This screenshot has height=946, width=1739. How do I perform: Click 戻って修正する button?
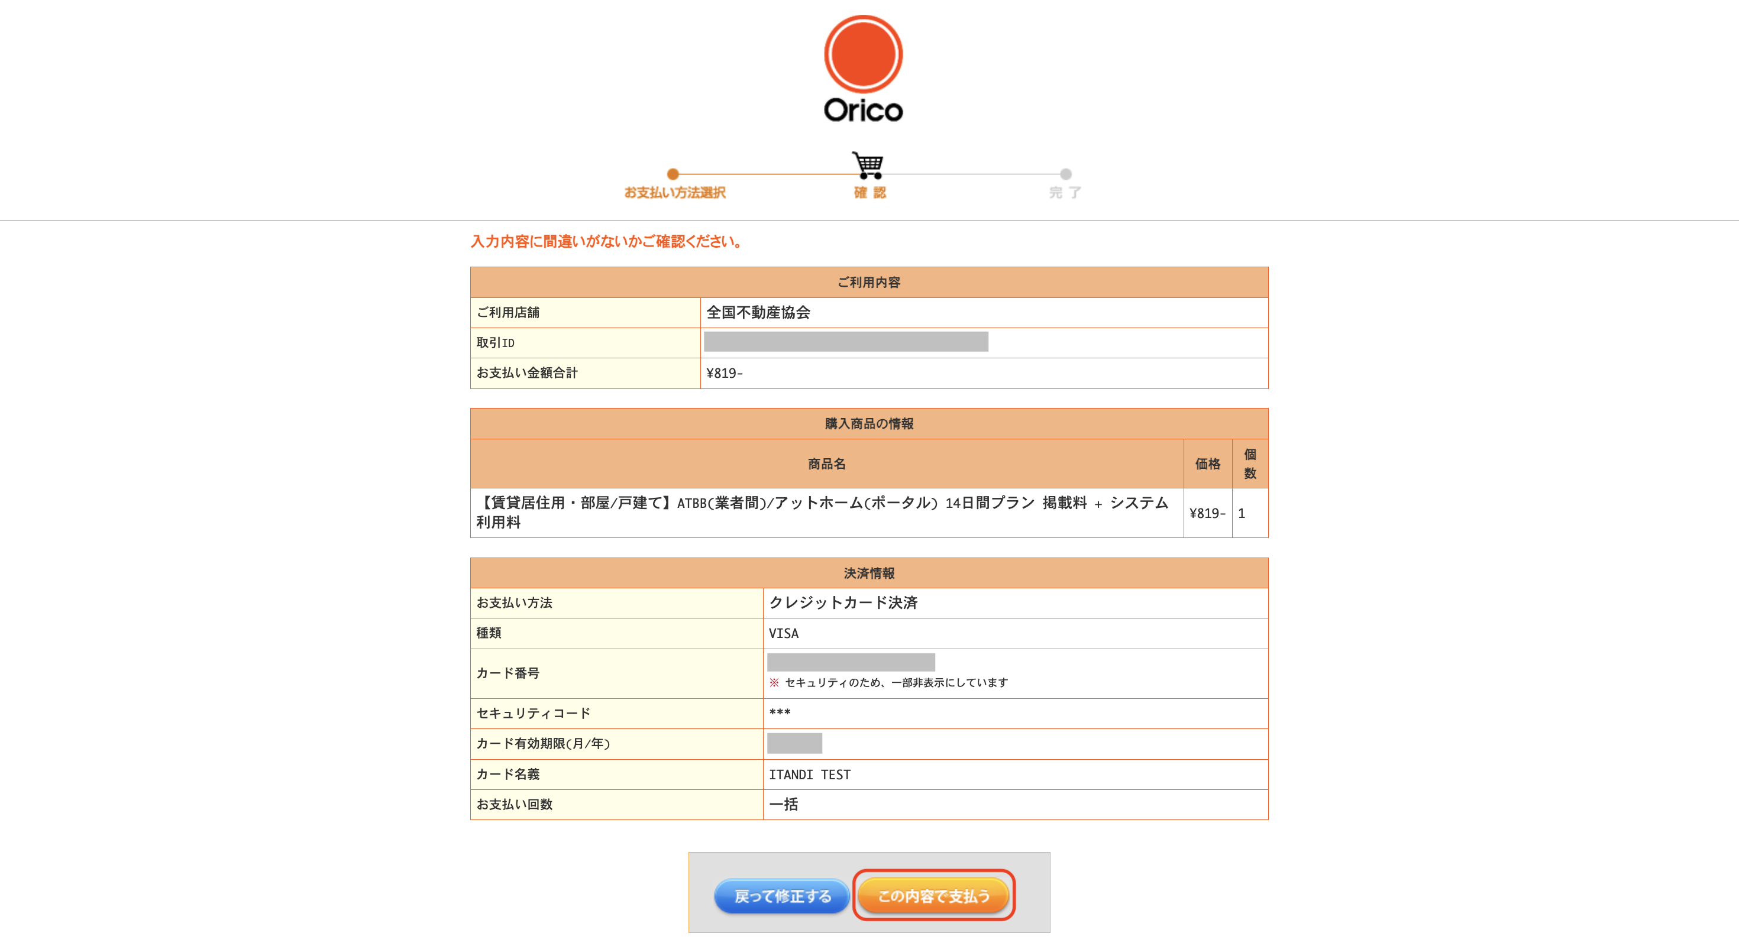(783, 895)
